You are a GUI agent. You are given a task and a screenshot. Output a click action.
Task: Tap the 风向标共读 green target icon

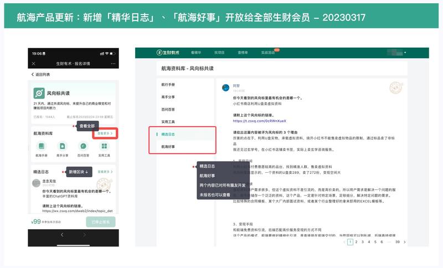coord(39,93)
